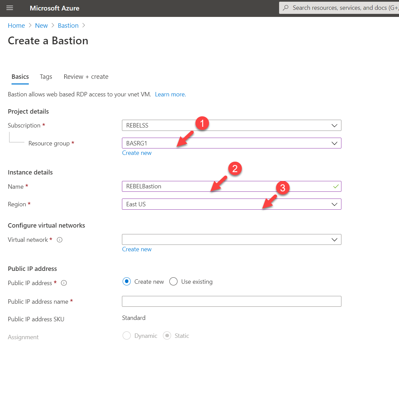
Task: Open the Resource group dropdown showing BASRG1
Action: [x=232, y=143]
